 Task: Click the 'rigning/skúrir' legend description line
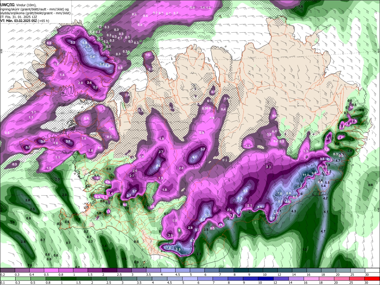(x=34, y=9)
